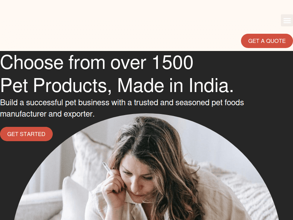Click the GET A QUOTE button

267,41
